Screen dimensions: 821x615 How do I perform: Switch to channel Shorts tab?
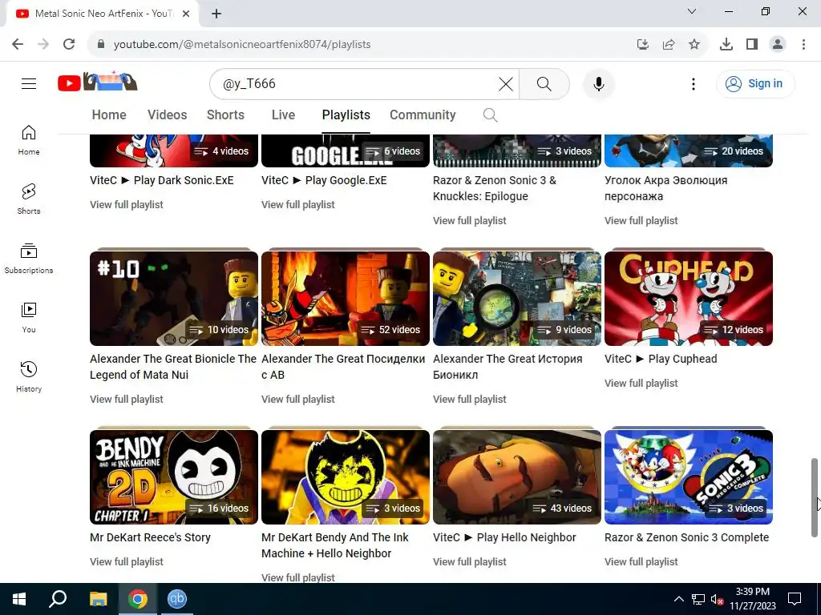pyautogui.click(x=225, y=115)
